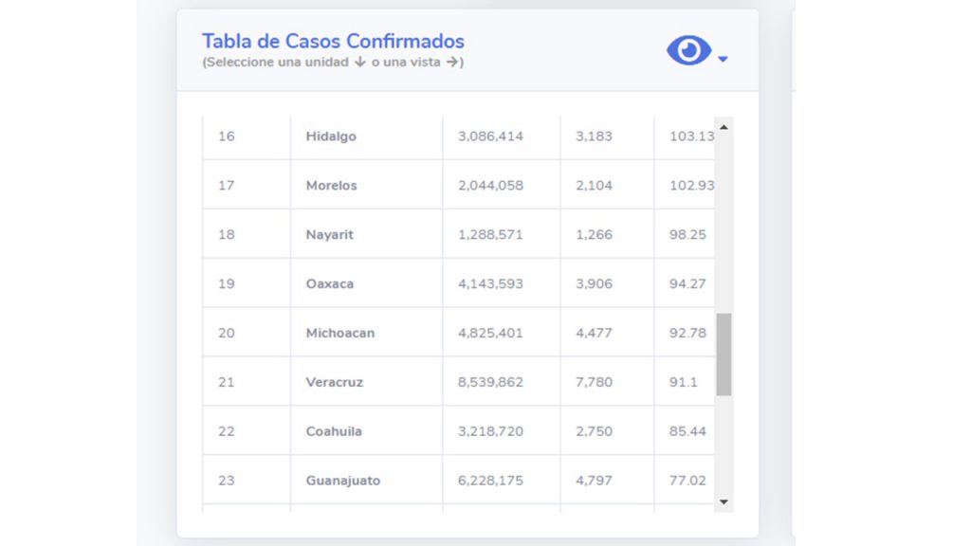This screenshot has width=971, height=546.
Task: Click the scrollbar track above the thumb
Action: [x=724, y=223]
